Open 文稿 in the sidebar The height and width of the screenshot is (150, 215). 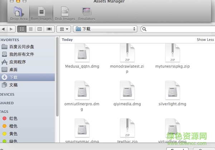pyautogui.click(x=28, y=85)
